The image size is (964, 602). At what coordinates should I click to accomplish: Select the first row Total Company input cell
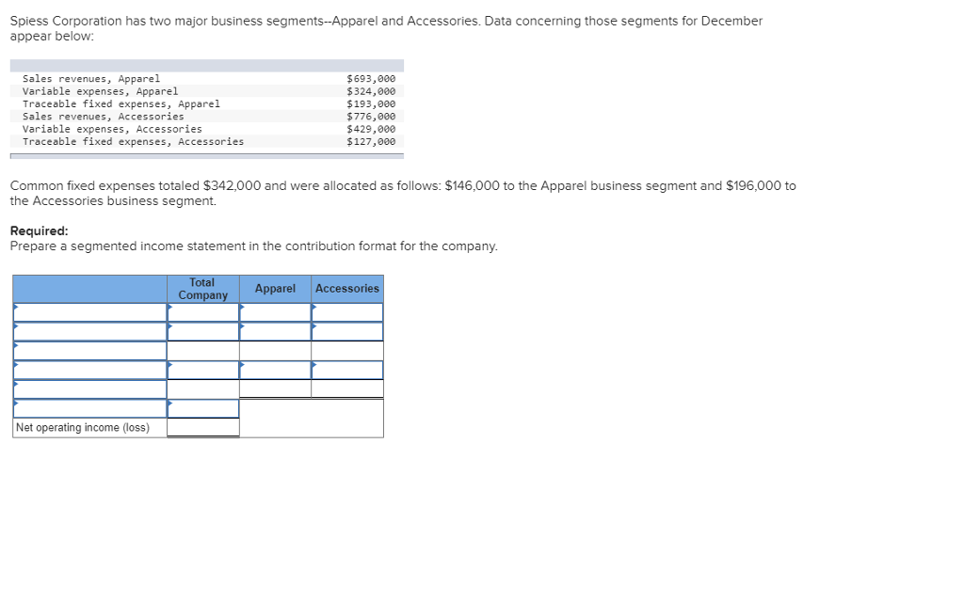203,312
